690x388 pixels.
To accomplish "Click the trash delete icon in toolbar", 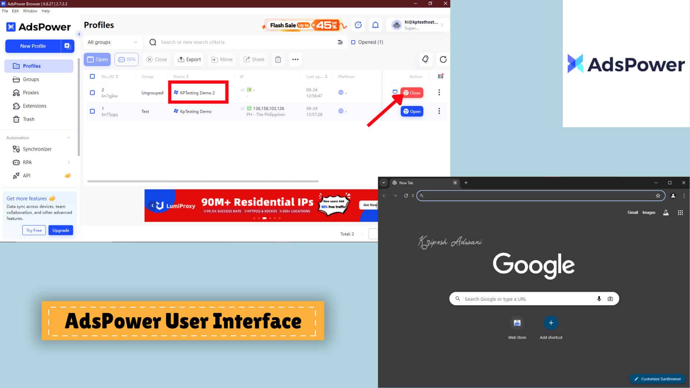I will pos(278,60).
